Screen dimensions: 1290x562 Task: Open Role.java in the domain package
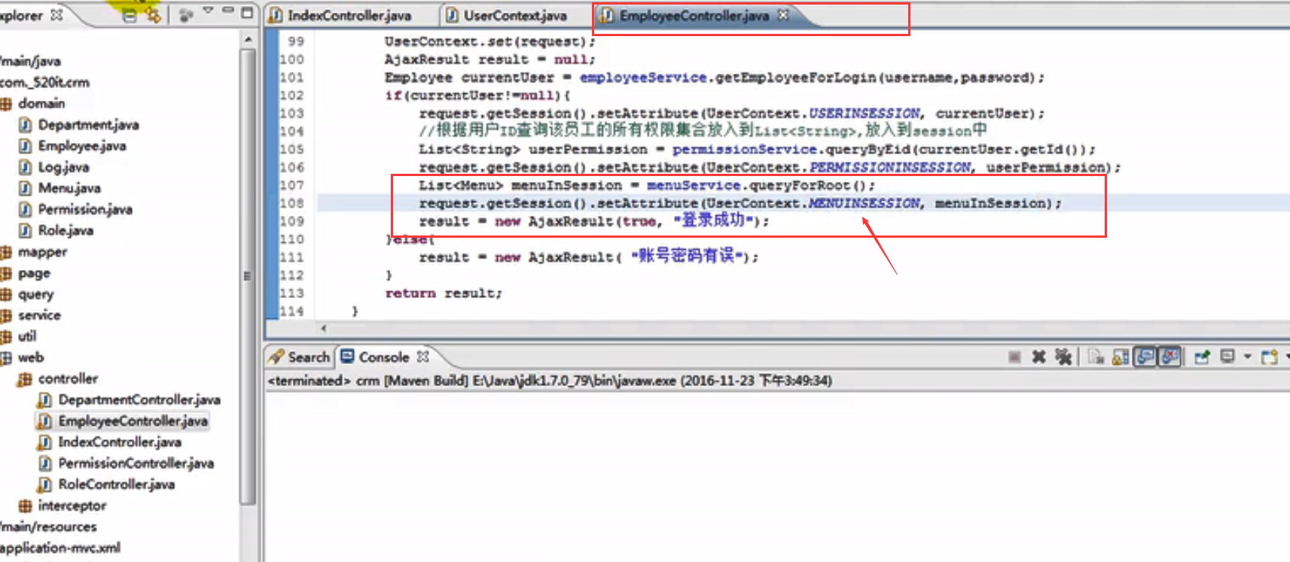pyautogui.click(x=66, y=230)
